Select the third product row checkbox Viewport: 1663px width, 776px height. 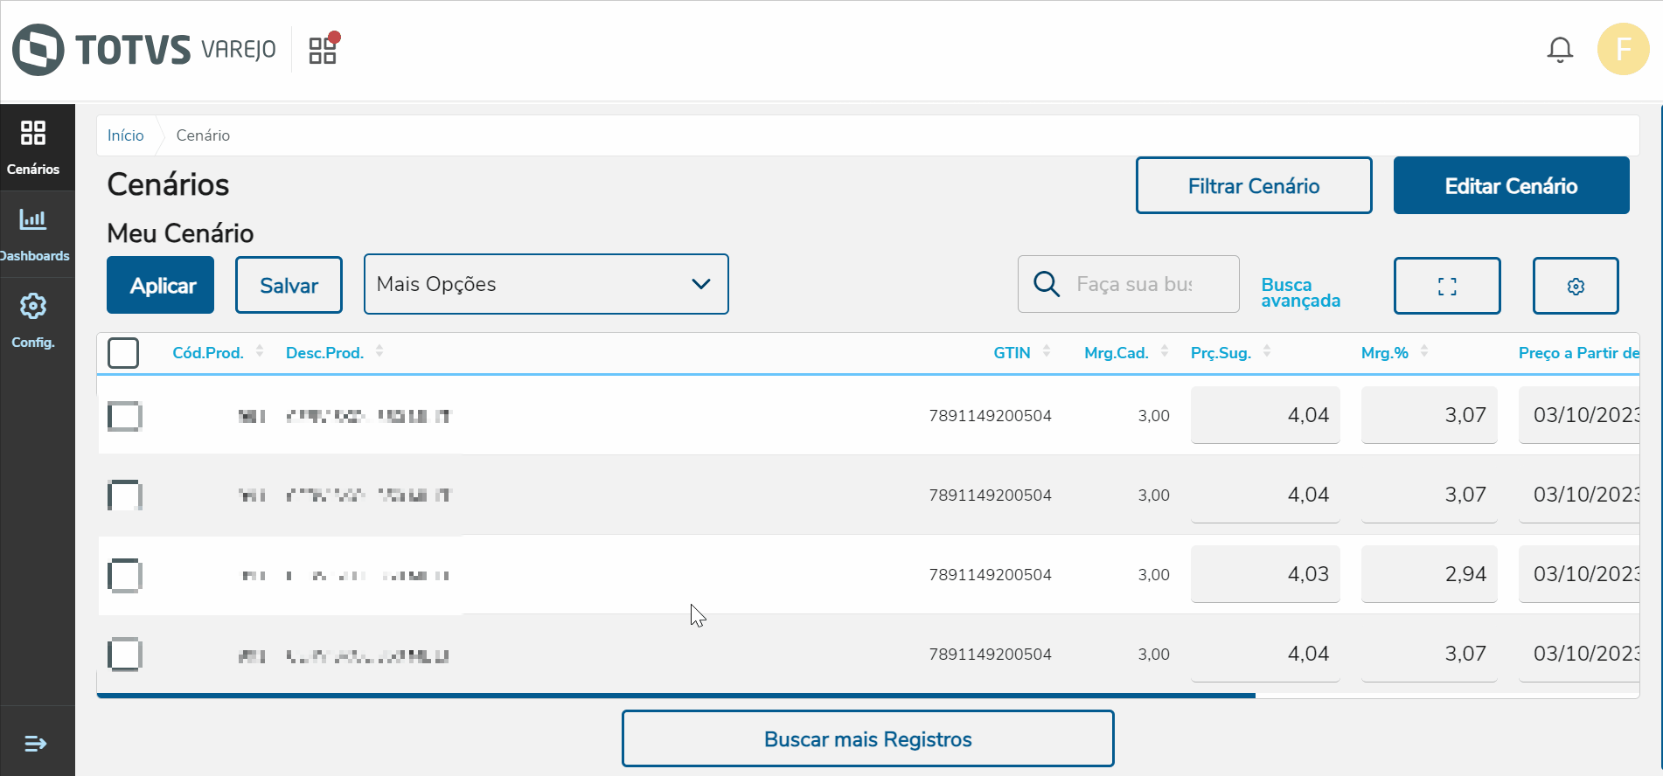click(125, 575)
